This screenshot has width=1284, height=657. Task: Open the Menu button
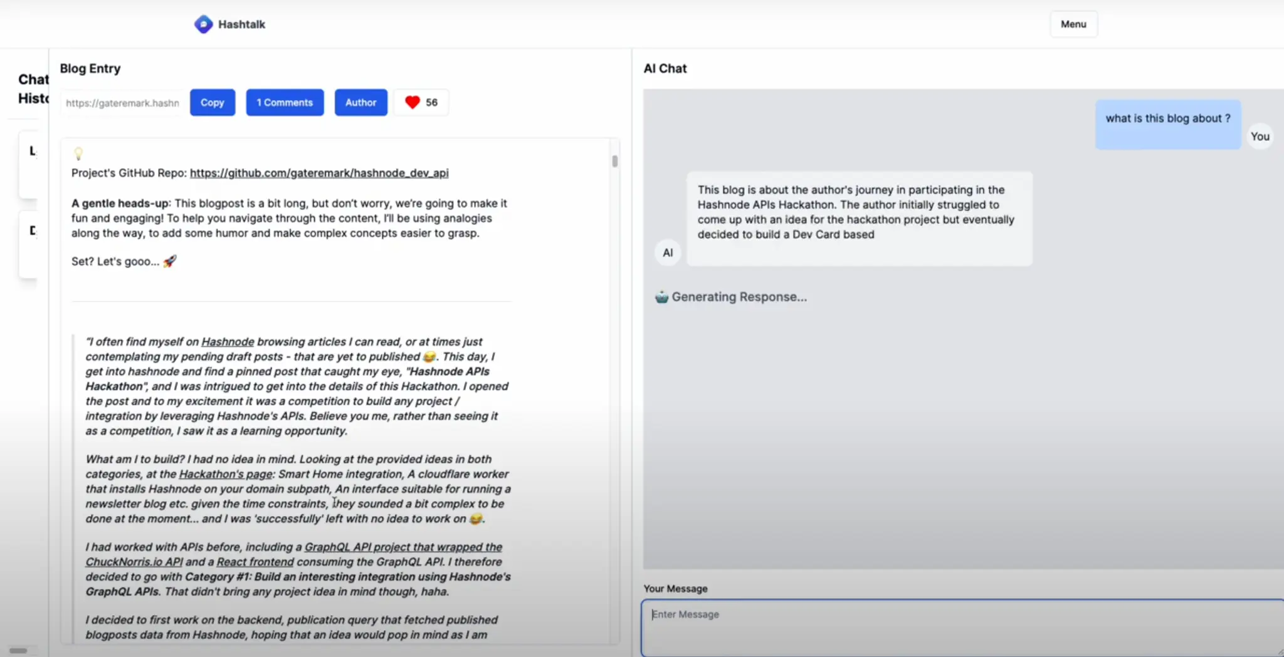(1073, 24)
